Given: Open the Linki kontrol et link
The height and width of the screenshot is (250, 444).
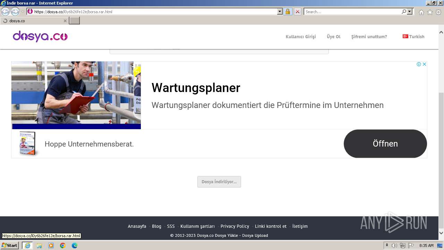Looking at the screenshot, I should 271,226.
